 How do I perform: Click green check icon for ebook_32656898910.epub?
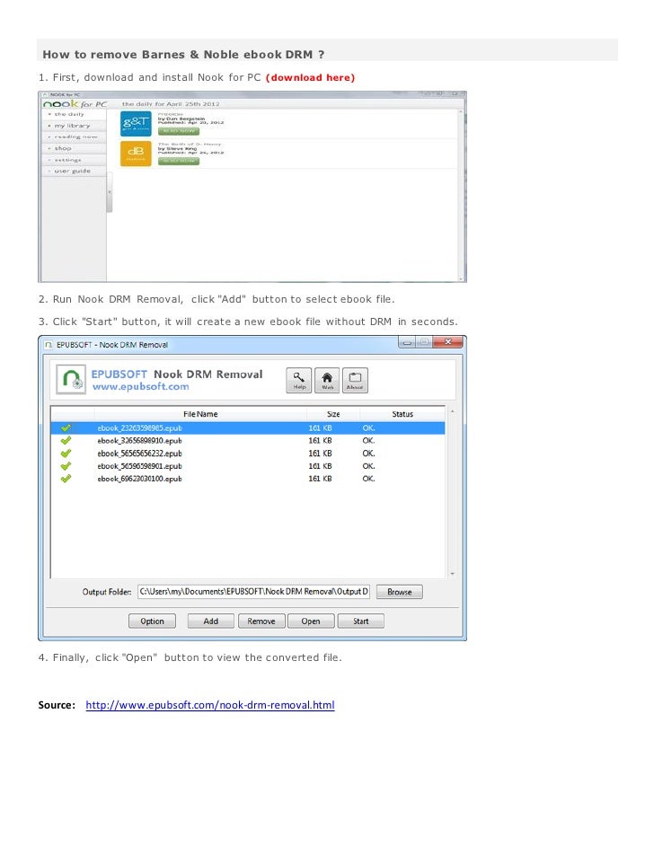(66, 440)
